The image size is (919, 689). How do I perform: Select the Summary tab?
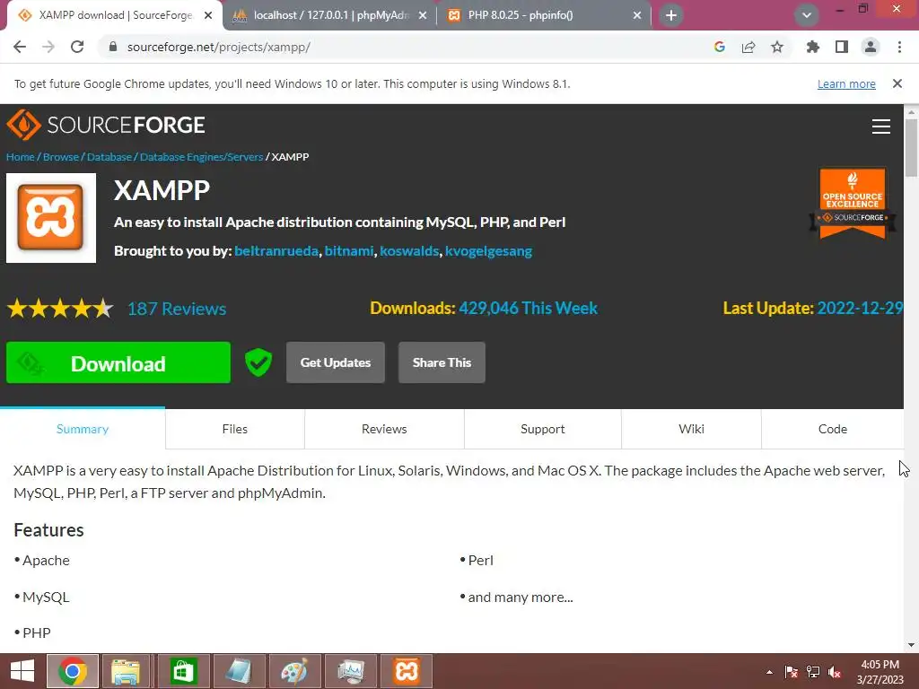(x=83, y=429)
